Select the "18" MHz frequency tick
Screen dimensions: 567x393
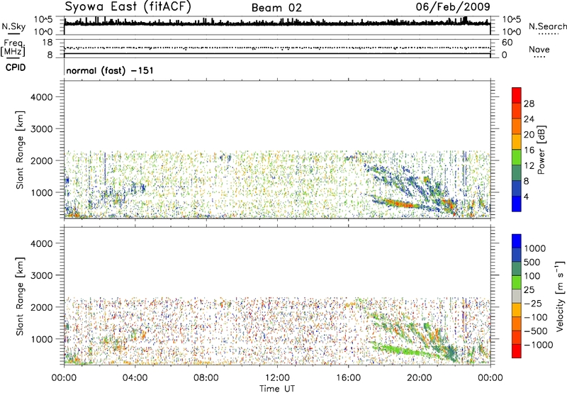pos(47,43)
